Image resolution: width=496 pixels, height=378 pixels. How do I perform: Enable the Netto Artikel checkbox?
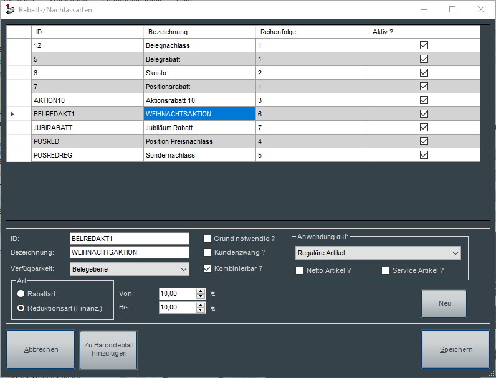[x=300, y=271]
